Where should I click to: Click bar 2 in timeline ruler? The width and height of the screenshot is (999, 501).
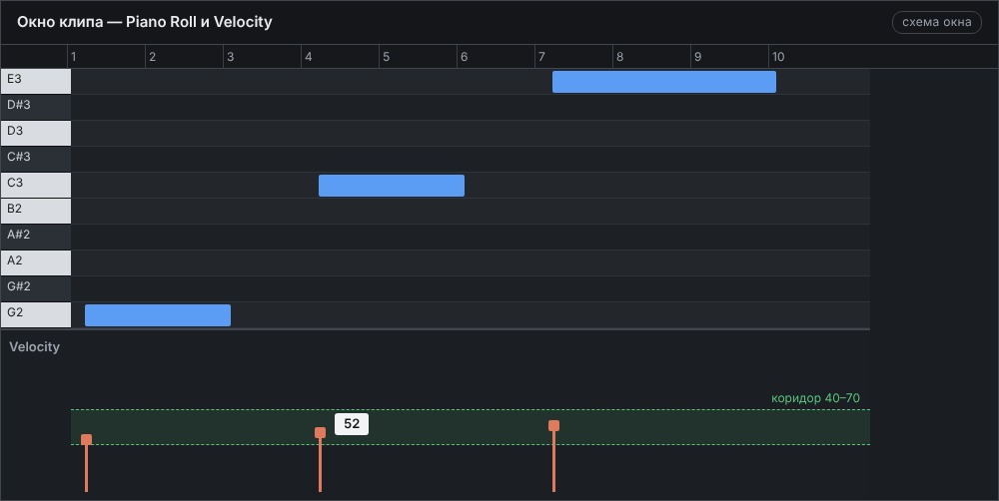[184, 57]
